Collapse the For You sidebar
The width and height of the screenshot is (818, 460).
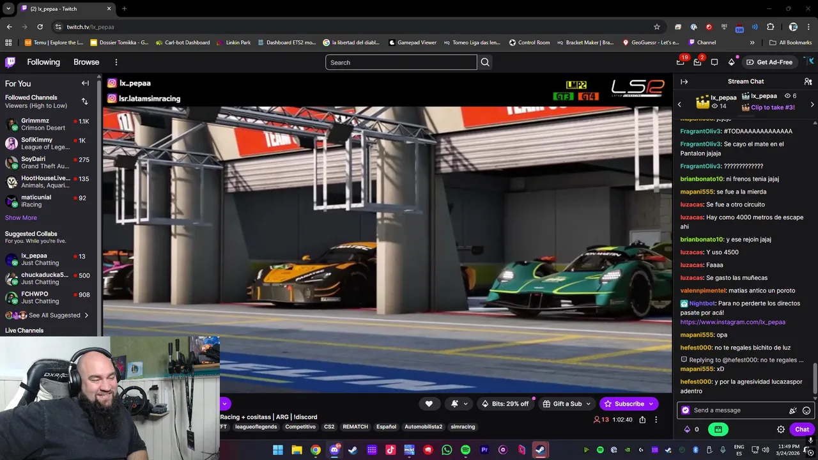[x=85, y=83]
